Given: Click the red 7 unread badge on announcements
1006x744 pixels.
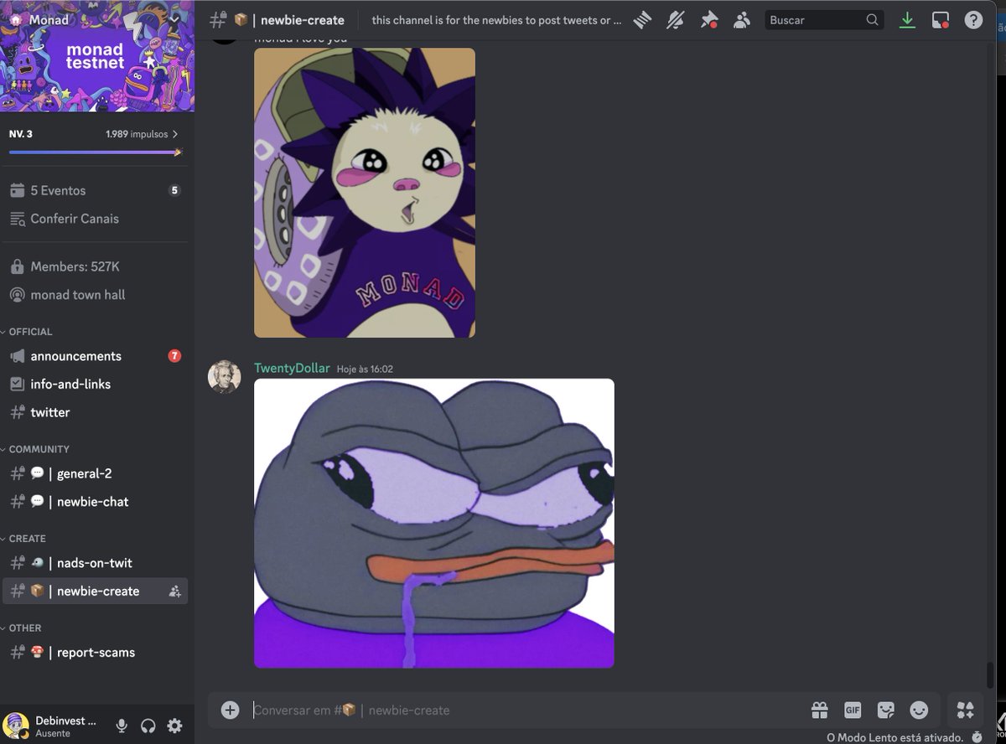Looking at the screenshot, I should click(x=174, y=356).
